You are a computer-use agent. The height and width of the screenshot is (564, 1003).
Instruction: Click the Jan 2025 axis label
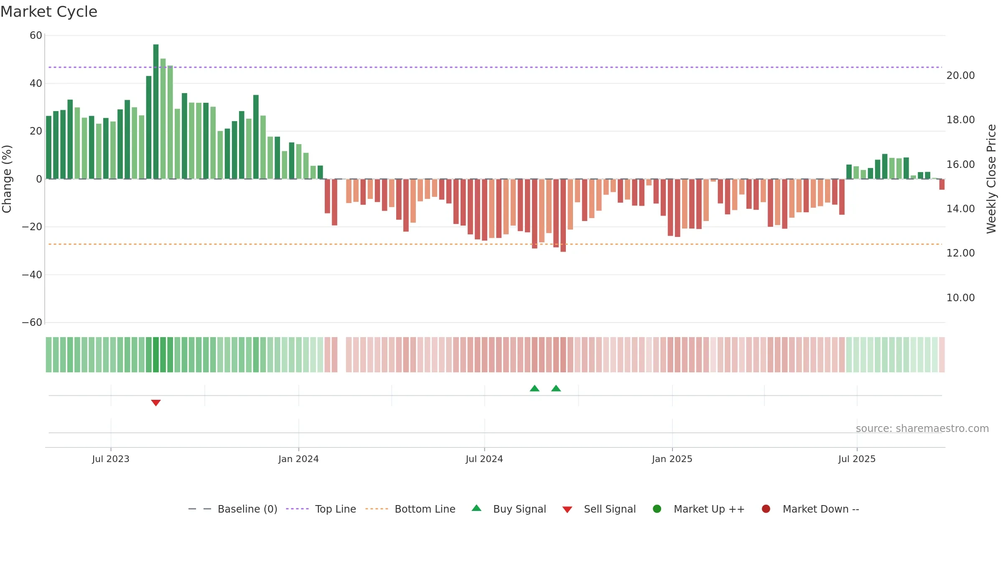click(x=672, y=459)
